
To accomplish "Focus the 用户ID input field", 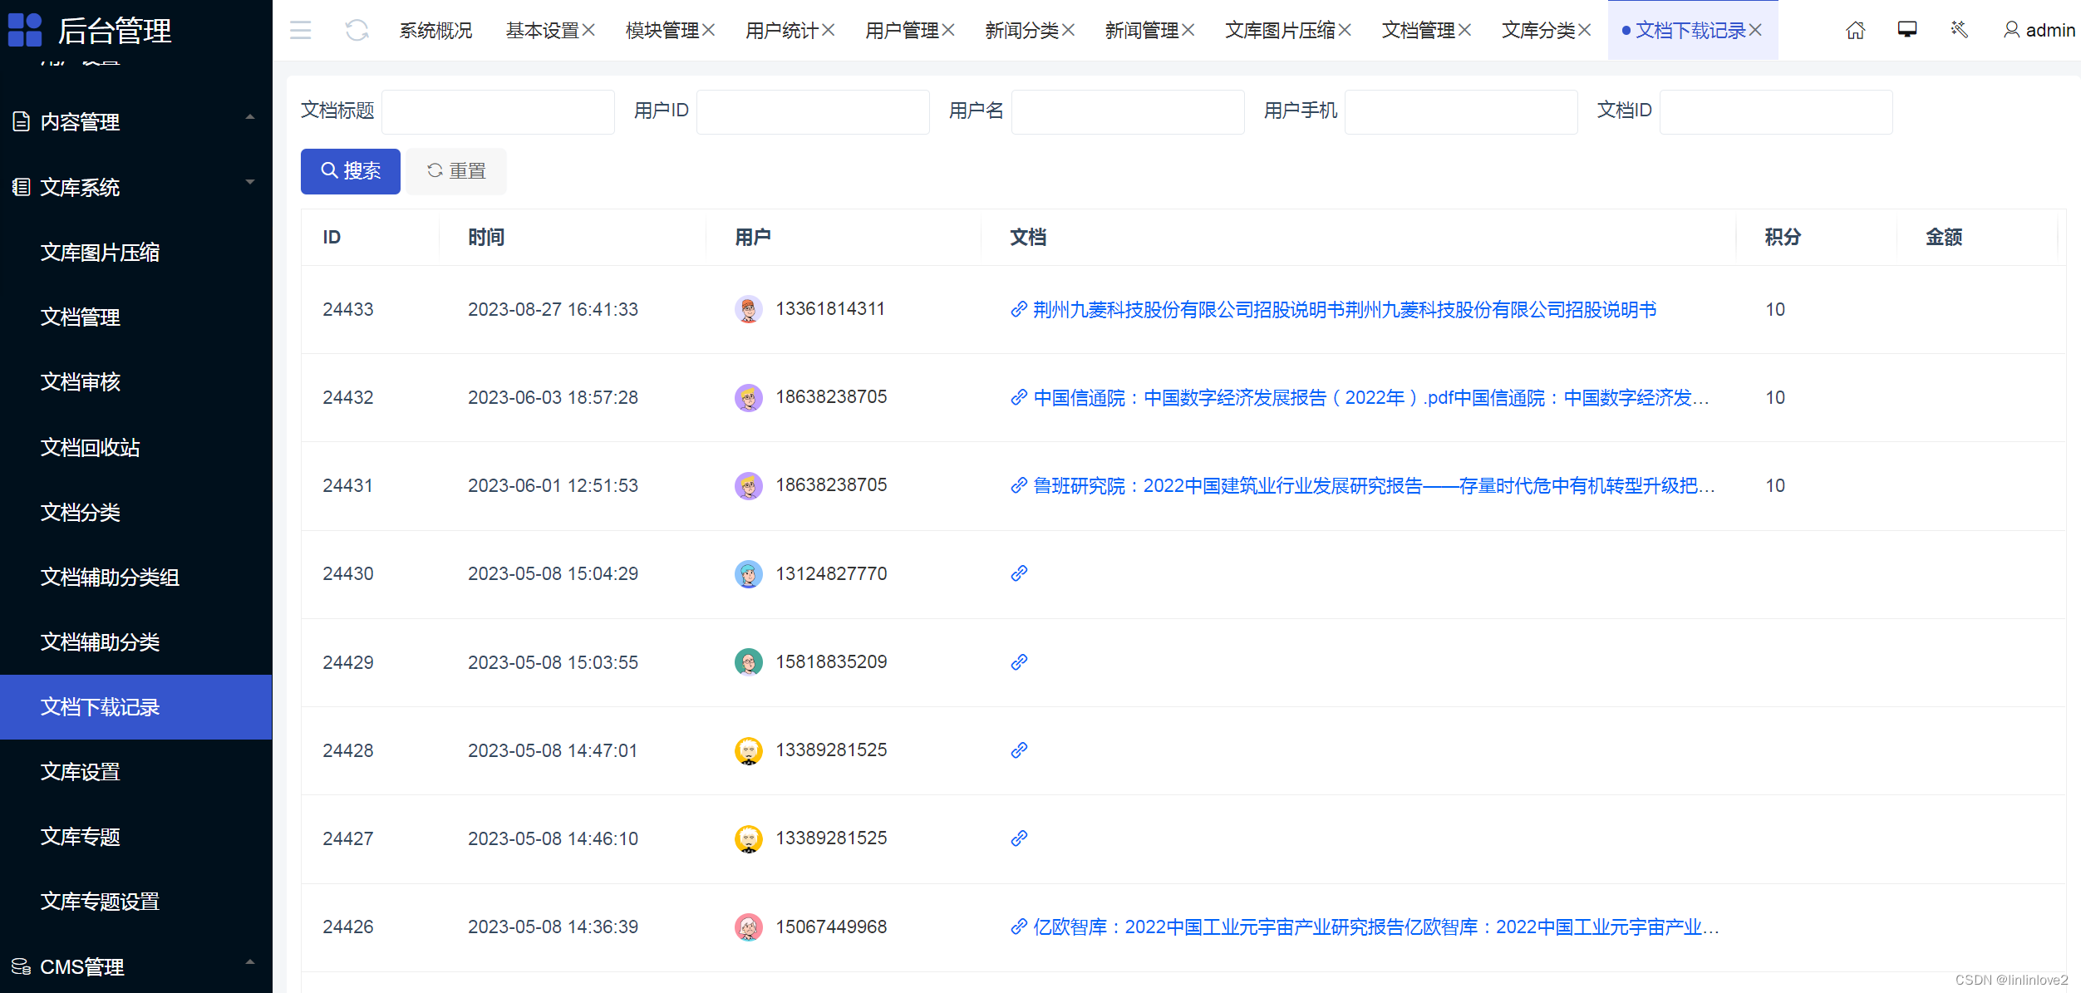I will coord(813,111).
